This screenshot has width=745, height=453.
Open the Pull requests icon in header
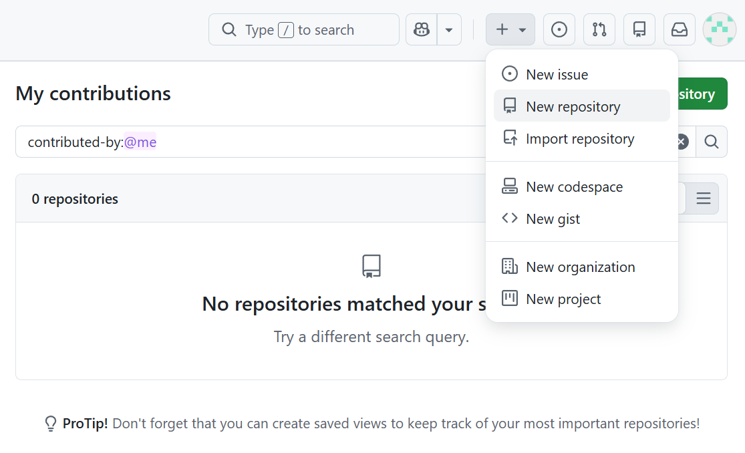point(599,29)
